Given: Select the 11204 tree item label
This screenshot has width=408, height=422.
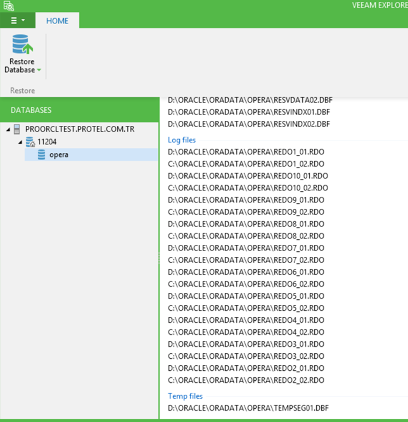Looking at the screenshot, I should (47, 142).
